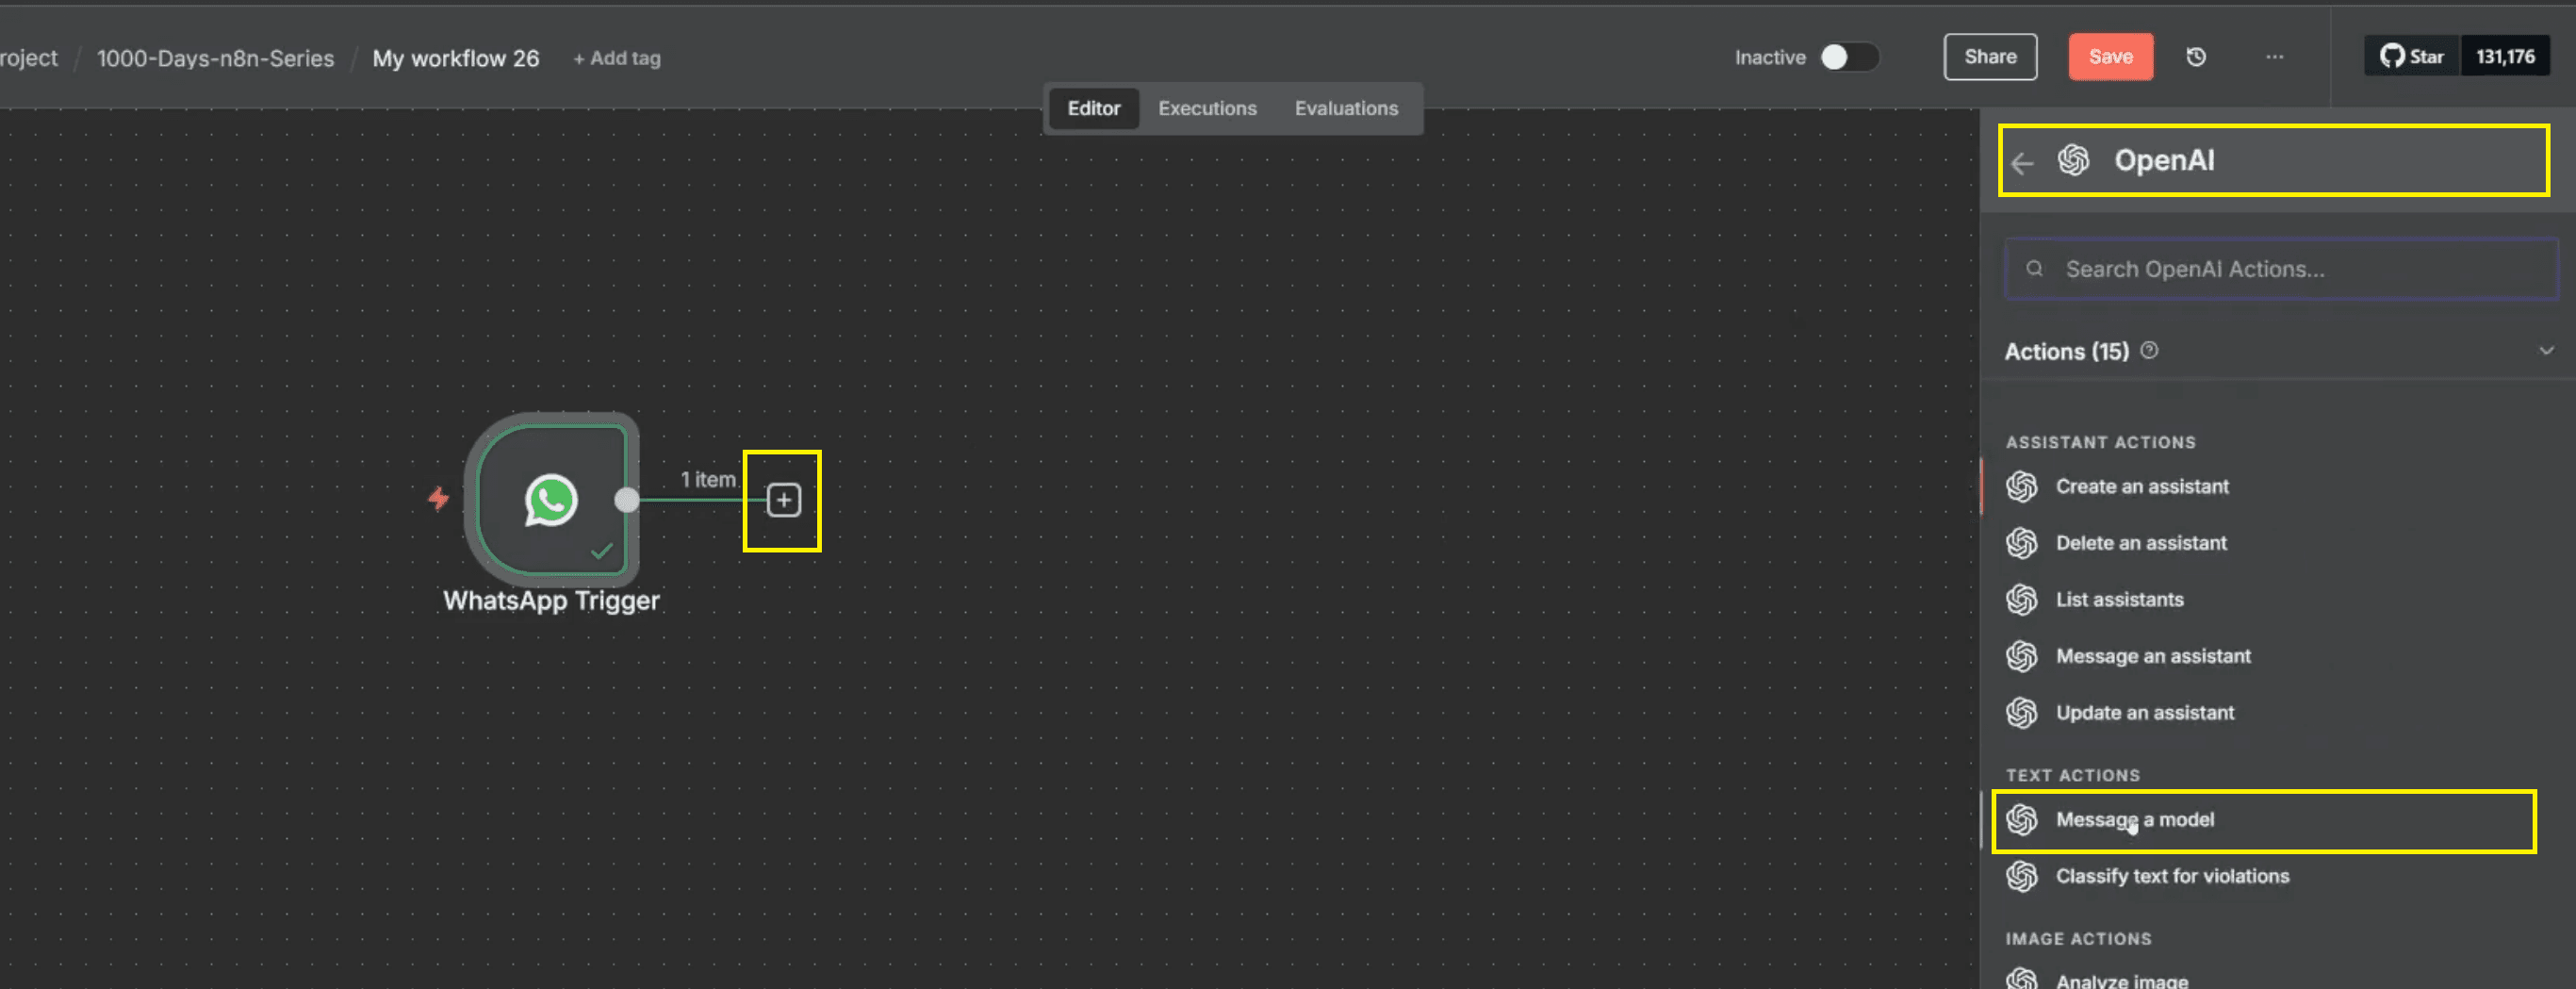Select 'Classify text for violations' action
Image resolution: width=2576 pixels, height=989 pixels.
coord(2172,876)
